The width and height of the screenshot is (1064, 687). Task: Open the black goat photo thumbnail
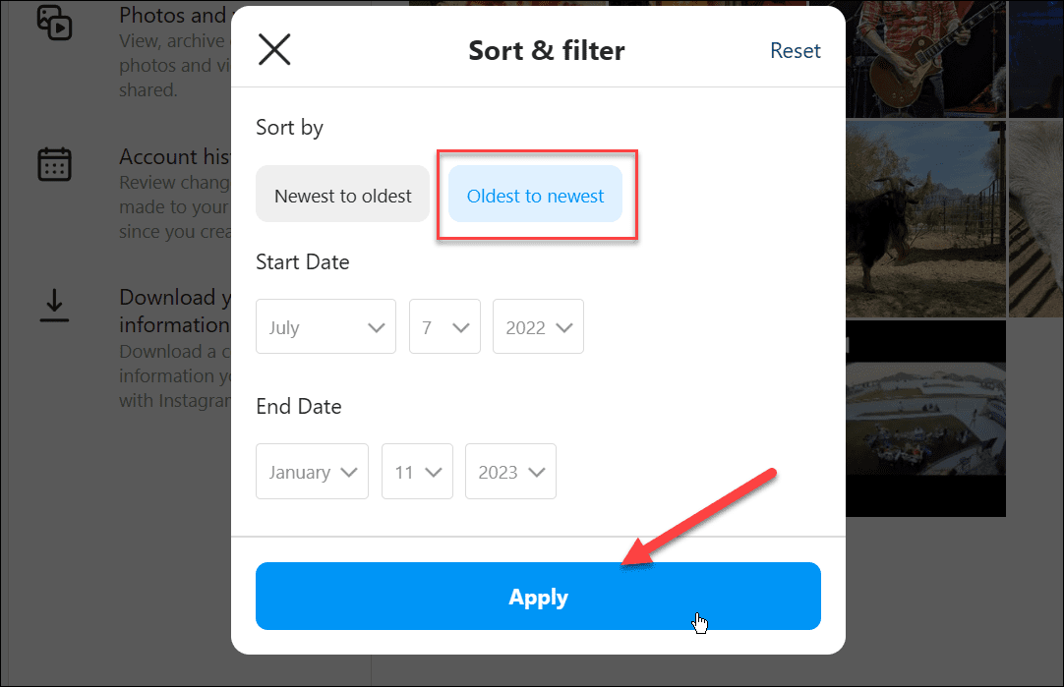925,219
